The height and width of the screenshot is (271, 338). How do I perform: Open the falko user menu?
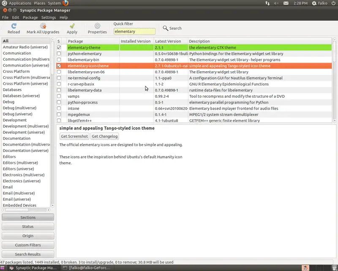click(320, 3)
